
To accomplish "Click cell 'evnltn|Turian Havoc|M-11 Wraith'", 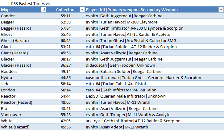I will [x=155, y=102].
